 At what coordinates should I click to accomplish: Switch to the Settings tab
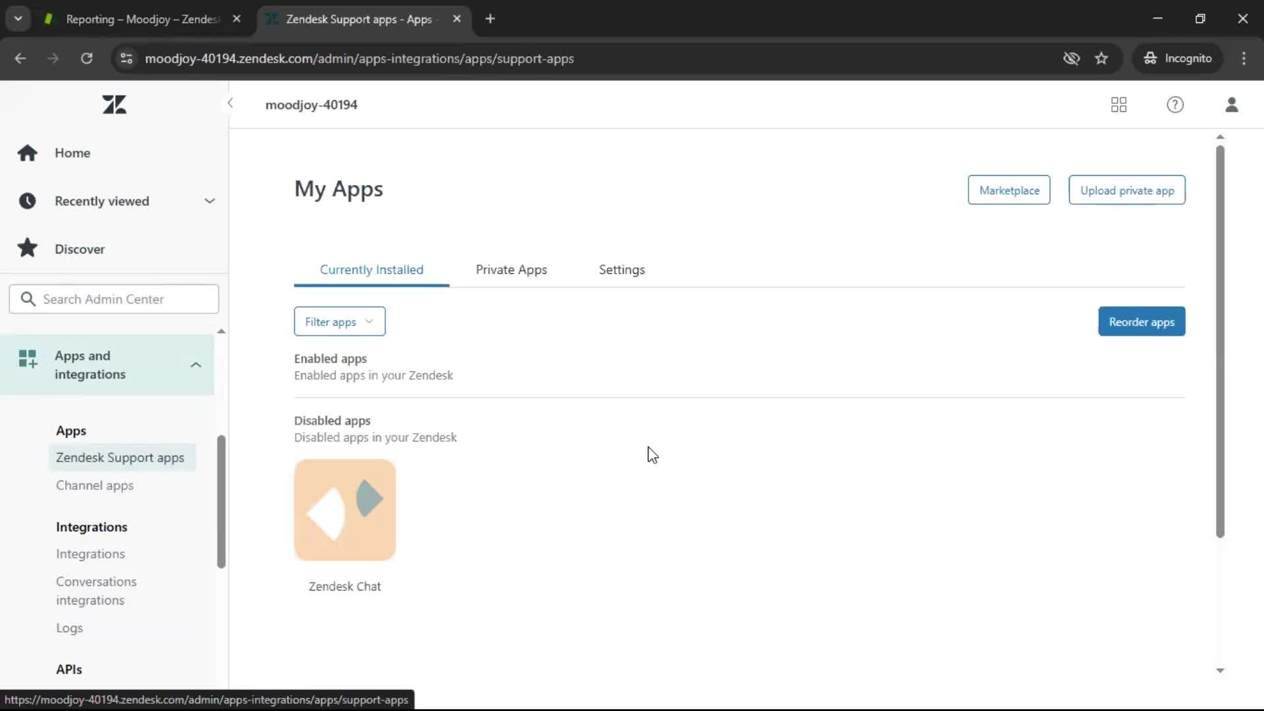(x=621, y=269)
